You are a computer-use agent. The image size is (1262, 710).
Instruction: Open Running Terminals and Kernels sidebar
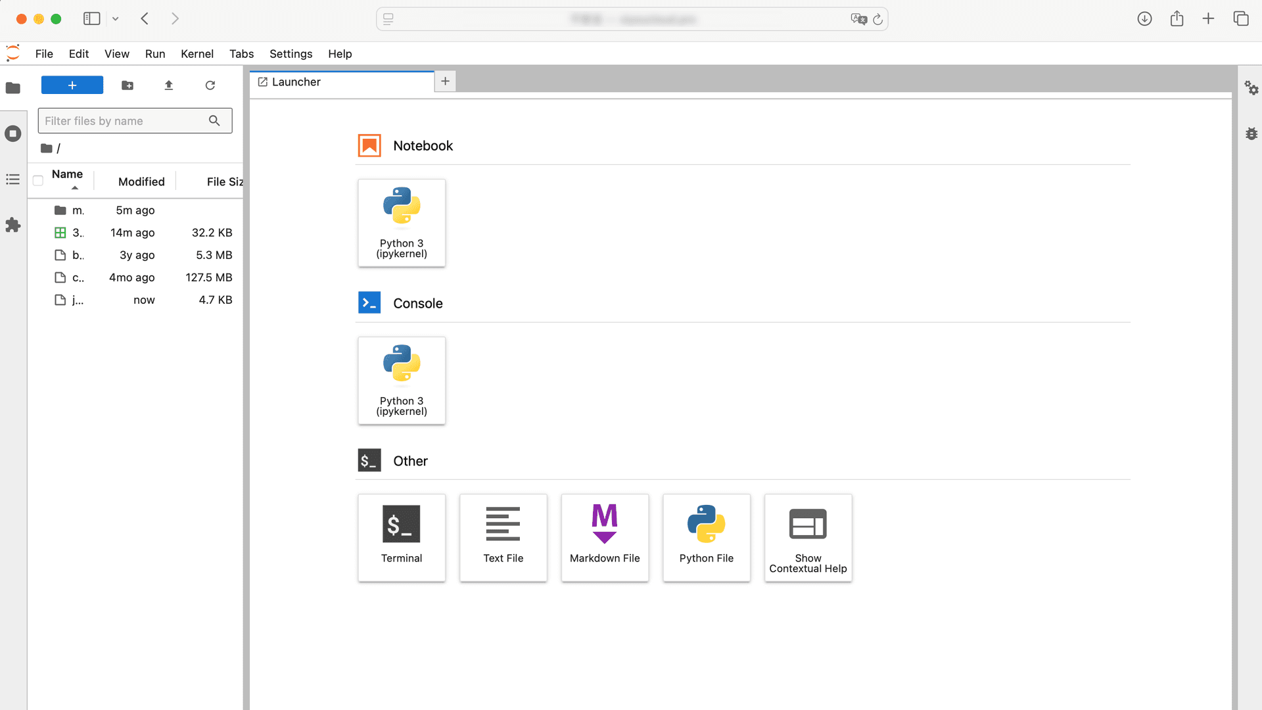click(13, 134)
